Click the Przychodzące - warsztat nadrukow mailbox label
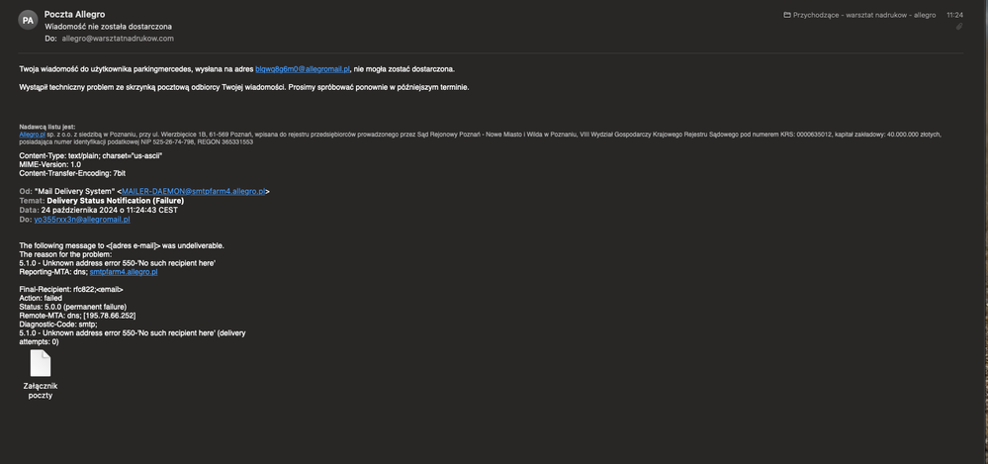The height and width of the screenshot is (464, 988). click(x=864, y=15)
